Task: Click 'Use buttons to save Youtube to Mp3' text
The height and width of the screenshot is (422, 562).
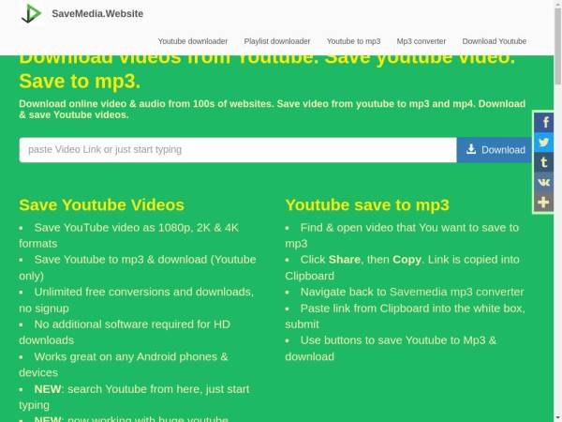Action: pos(391,348)
